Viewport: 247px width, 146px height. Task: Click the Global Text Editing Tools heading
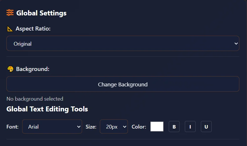click(47, 109)
